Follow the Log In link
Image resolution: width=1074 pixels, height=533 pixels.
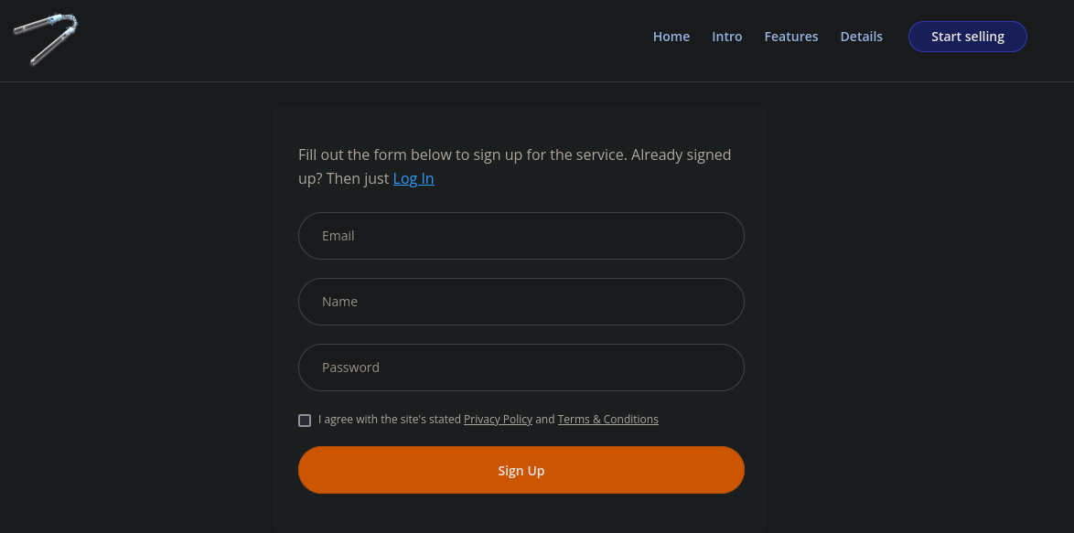(x=413, y=178)
